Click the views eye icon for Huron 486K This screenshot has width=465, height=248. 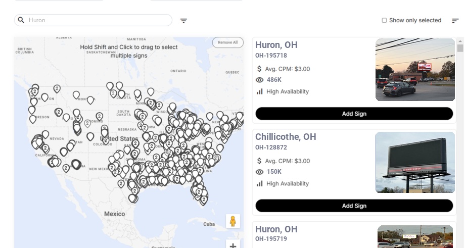260,80
